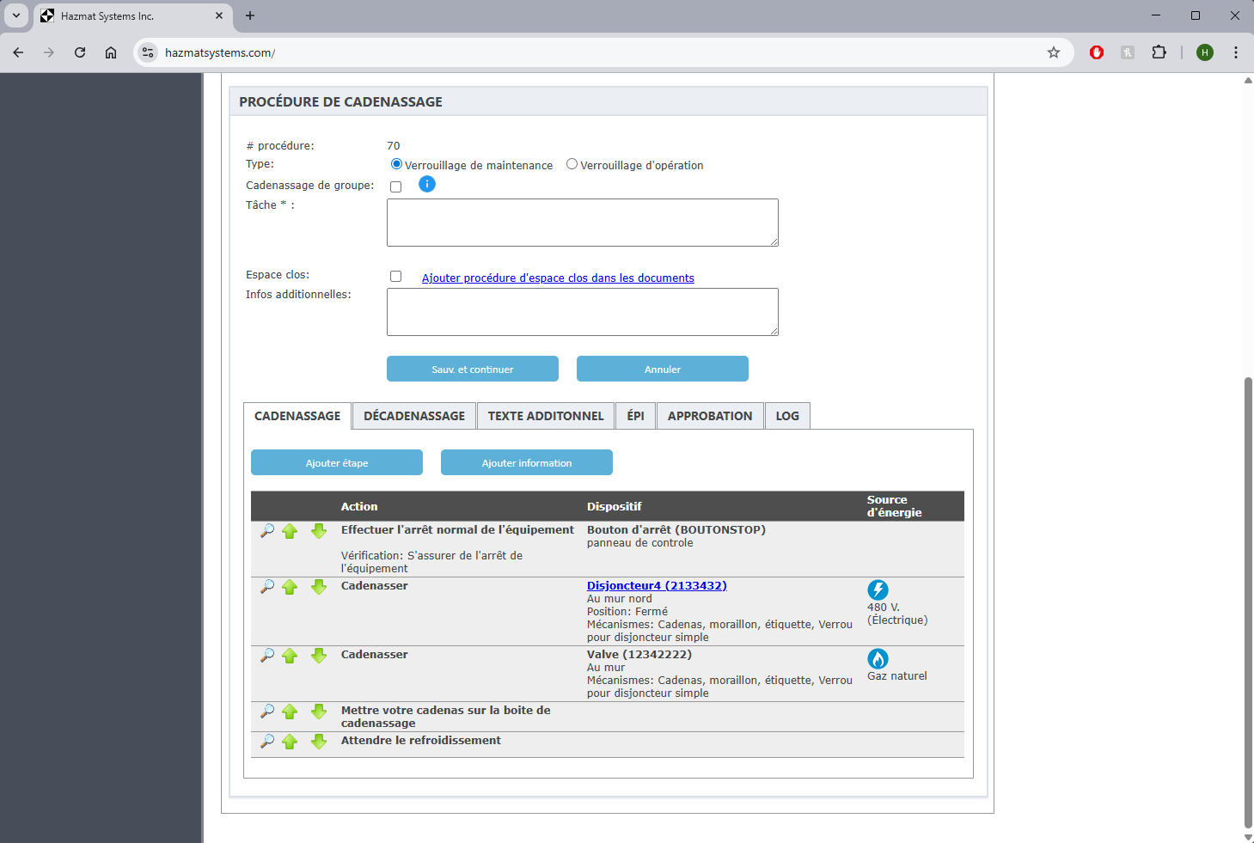Viewport: 1254px width, 843px height.
Task: Open the browser extensions puzzle menu
Action: 1159,52
